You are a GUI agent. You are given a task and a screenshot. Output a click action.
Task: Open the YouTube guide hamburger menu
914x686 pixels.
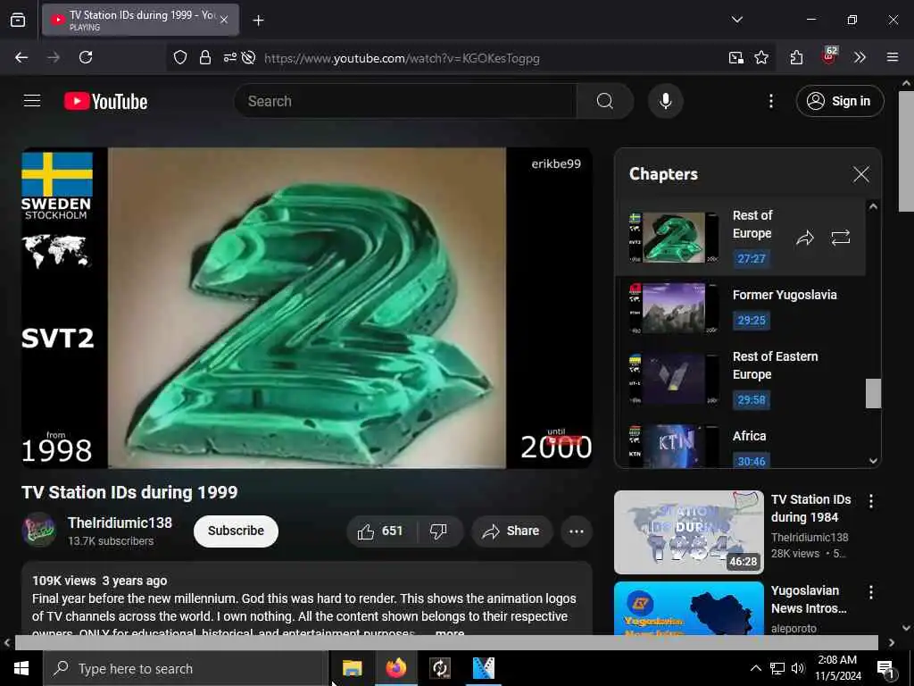coord(32,101)
